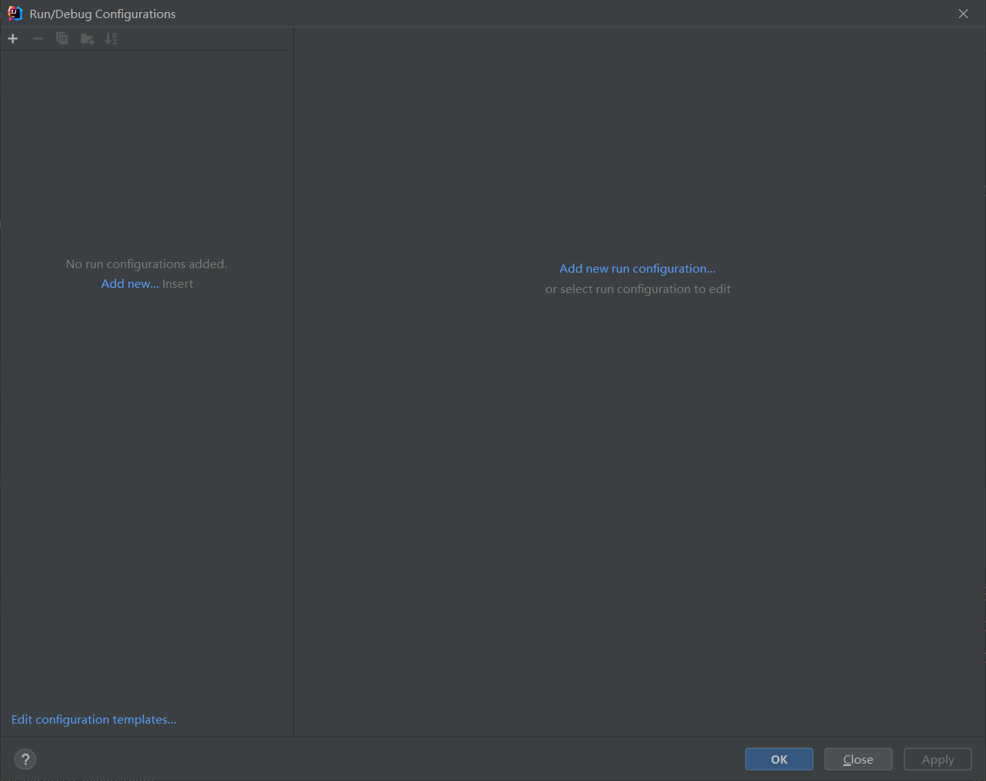Click the Sort Configurations alphabetically icon
The image size is (986, 781).
coord(111,39)
